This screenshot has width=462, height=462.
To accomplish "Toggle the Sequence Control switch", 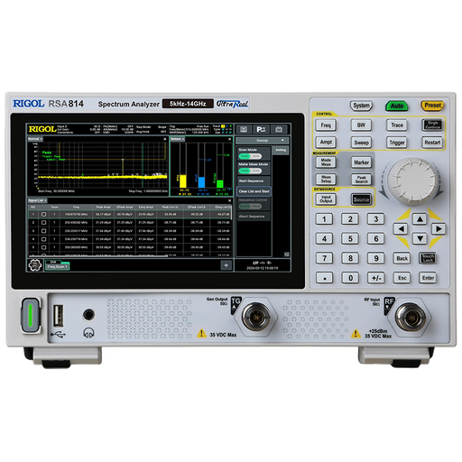I will click(x=250, y=207).
